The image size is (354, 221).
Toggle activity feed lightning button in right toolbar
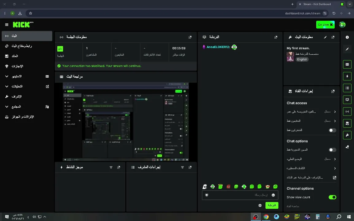point(347,76)
